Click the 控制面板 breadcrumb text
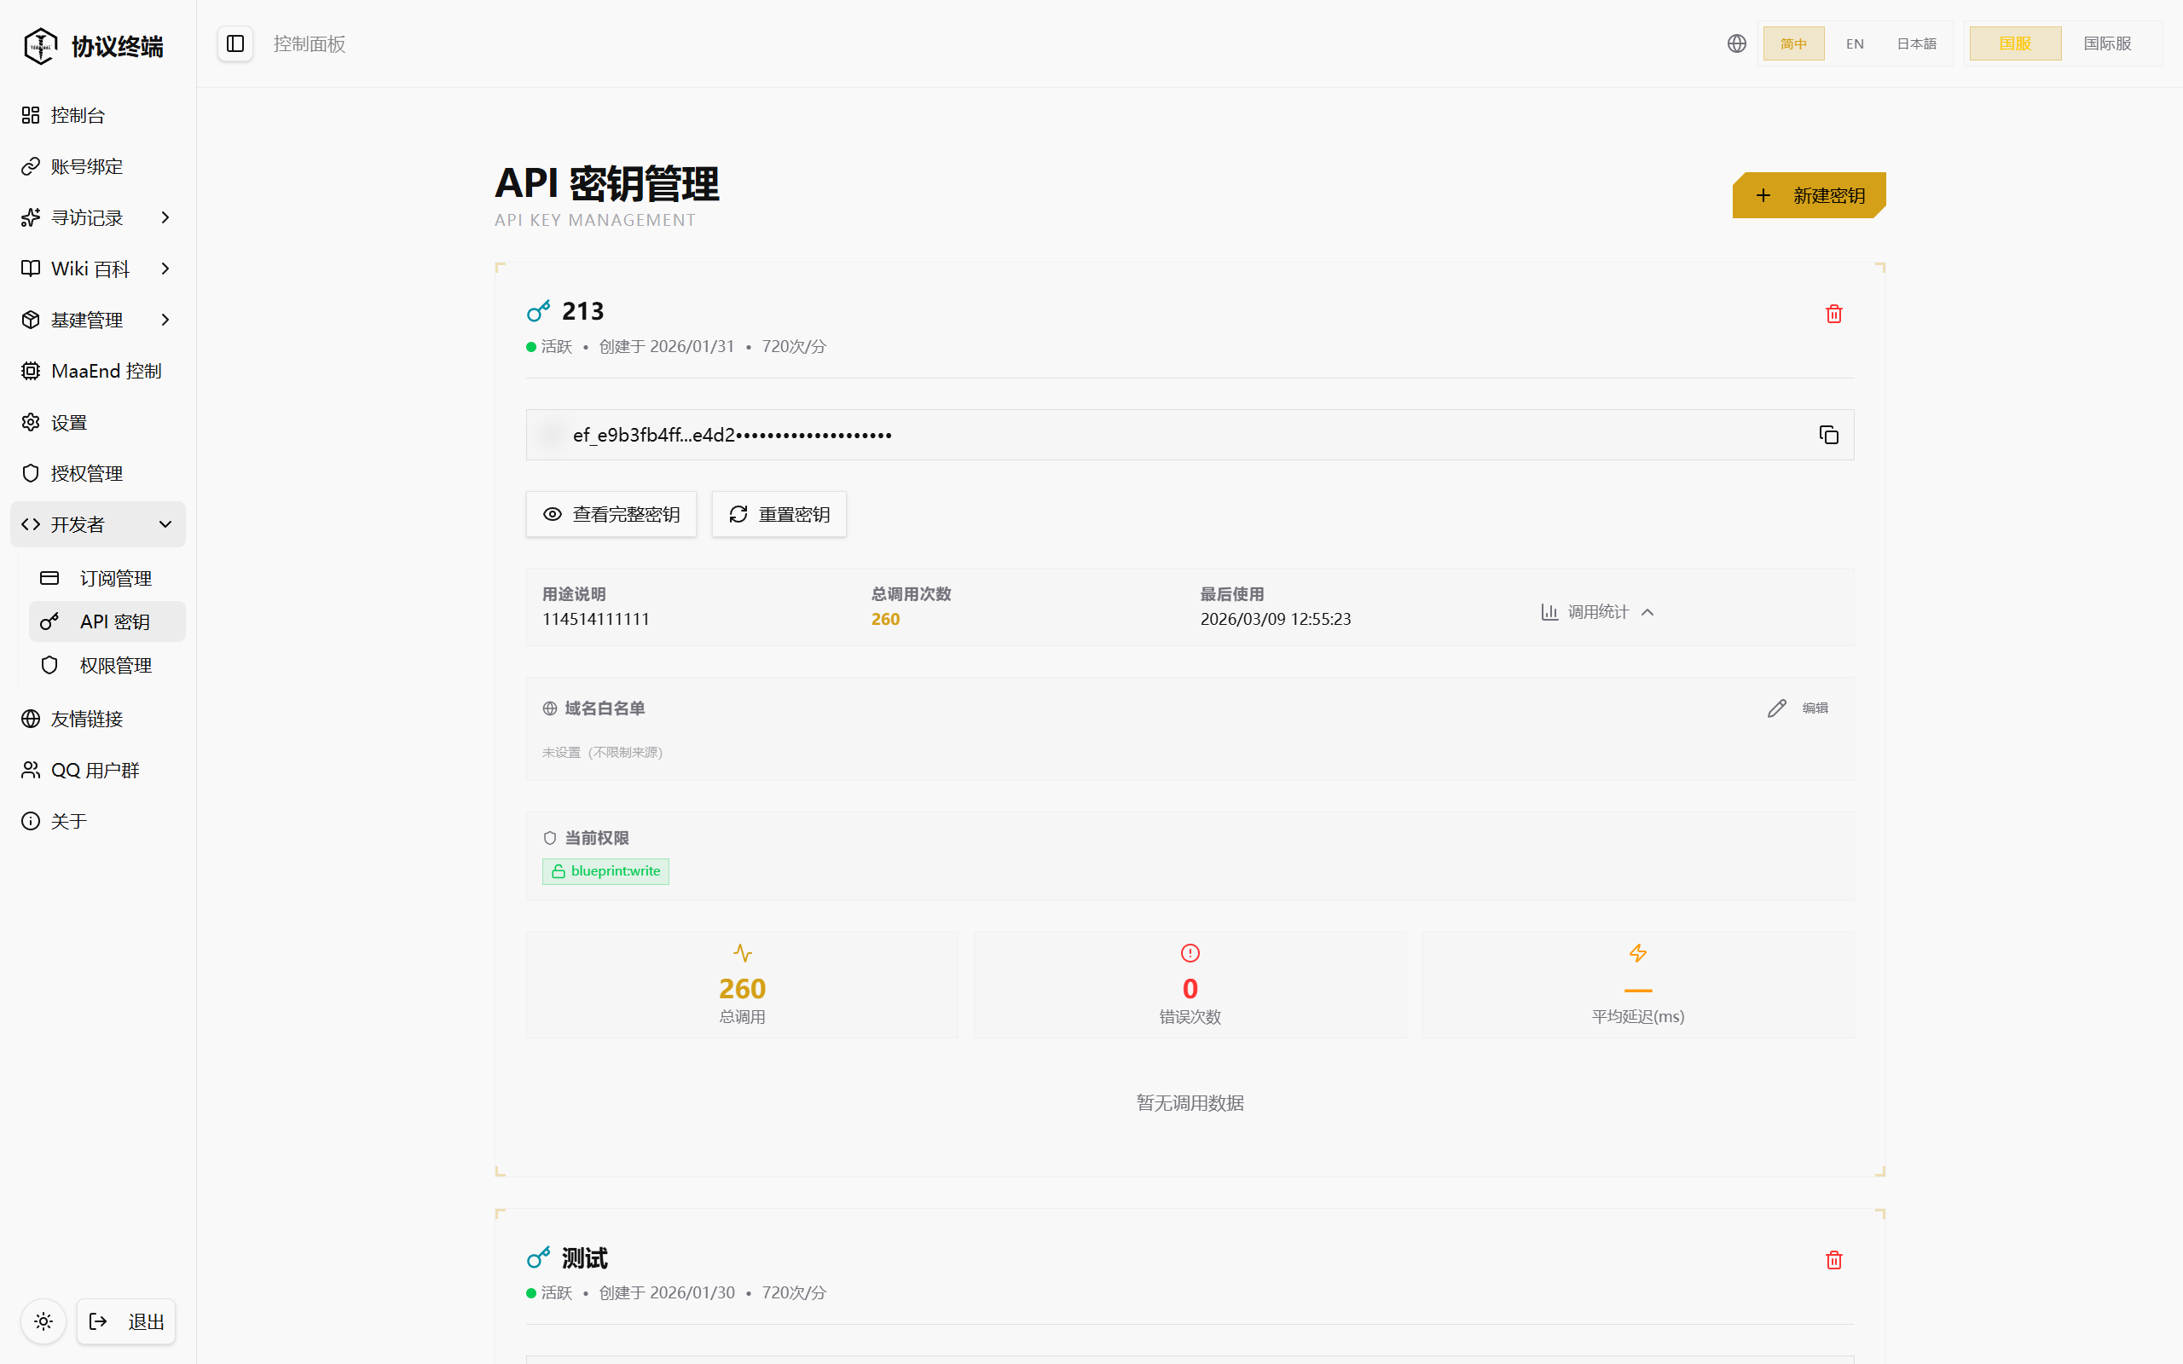This screenshot has height=1364, width=2183. click(x=310, y=43)
